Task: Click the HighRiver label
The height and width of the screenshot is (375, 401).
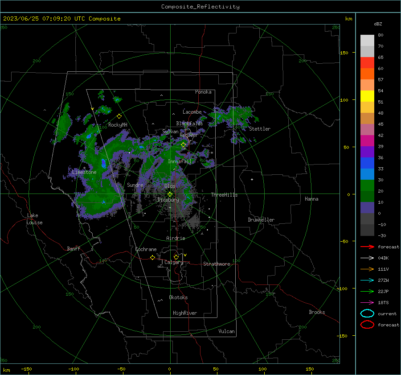Action: pos(185,313)
